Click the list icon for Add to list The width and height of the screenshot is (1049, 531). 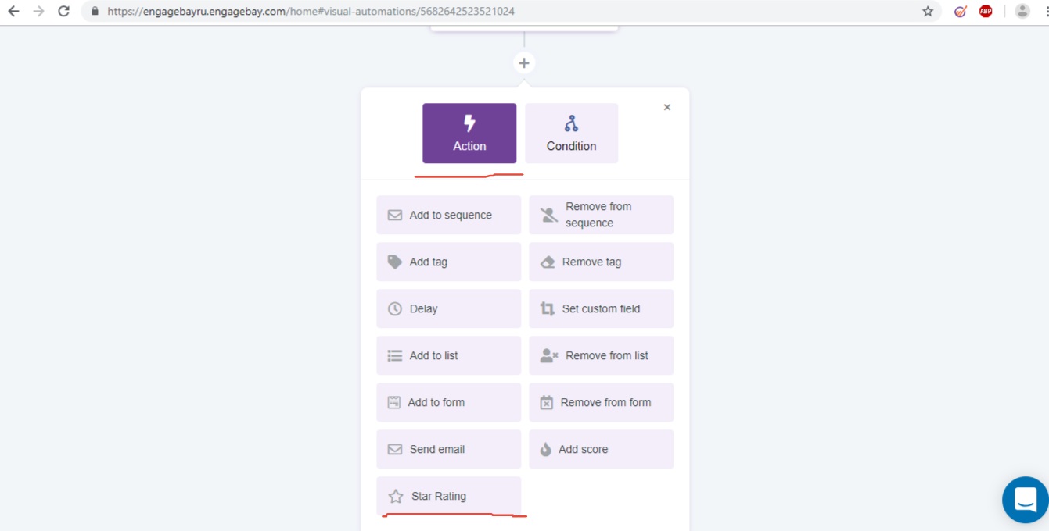pos(395,355)
